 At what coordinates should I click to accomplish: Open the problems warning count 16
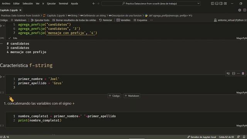tap(6, 137)
